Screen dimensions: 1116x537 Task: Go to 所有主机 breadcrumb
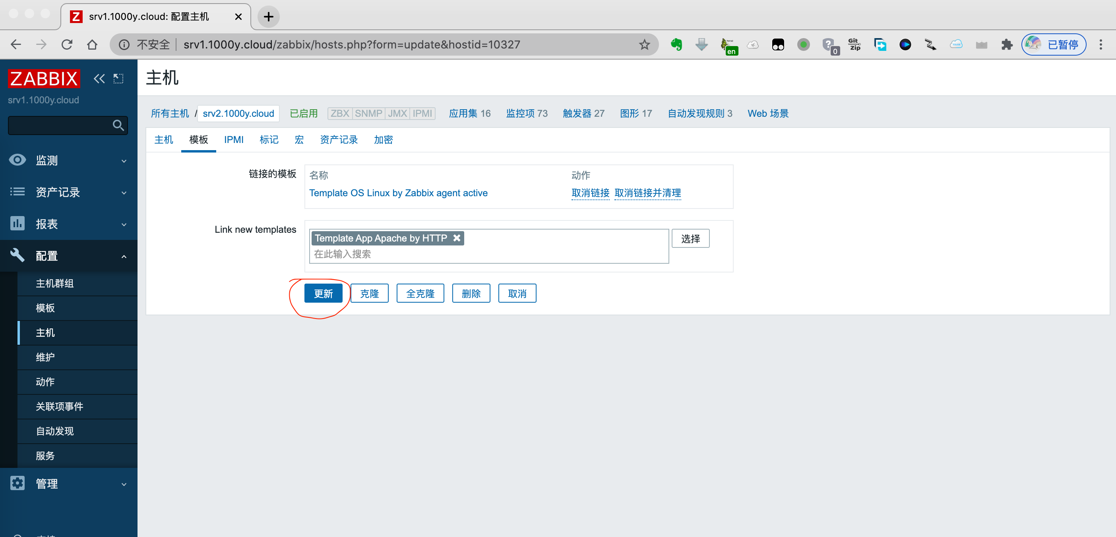[x=170, y=114]
